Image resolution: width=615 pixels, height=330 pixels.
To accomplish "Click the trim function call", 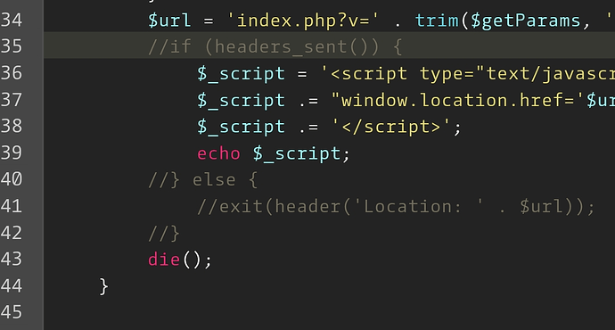I will [x=437, y=21].
